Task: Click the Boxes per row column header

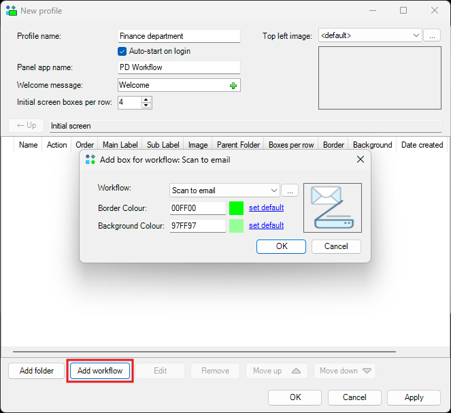Action: point(291,145)
